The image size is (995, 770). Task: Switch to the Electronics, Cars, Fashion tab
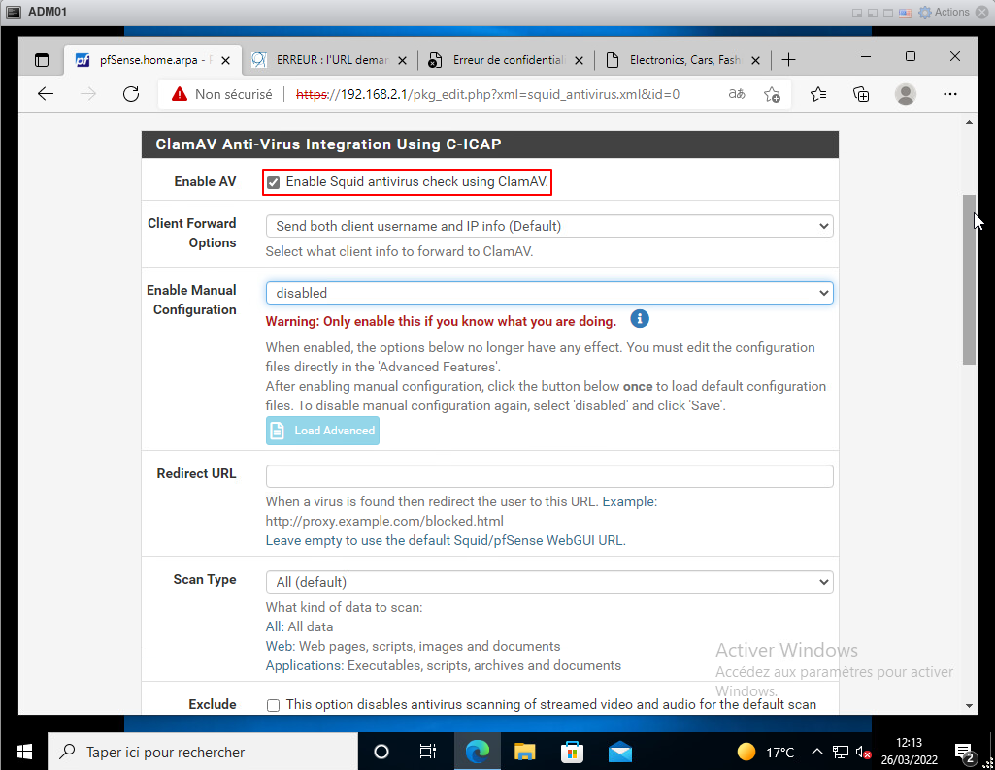pos(683,60)
